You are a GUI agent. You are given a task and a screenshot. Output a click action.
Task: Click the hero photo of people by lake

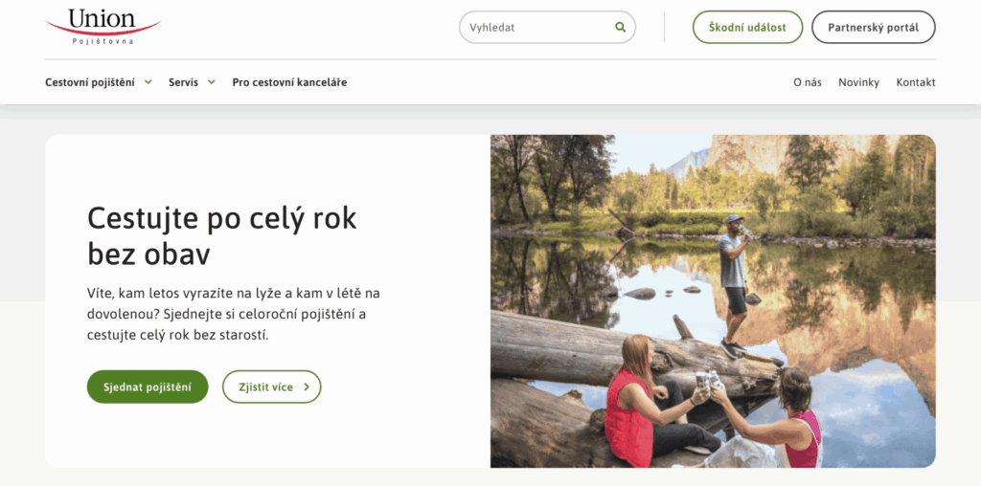[713, 300]
